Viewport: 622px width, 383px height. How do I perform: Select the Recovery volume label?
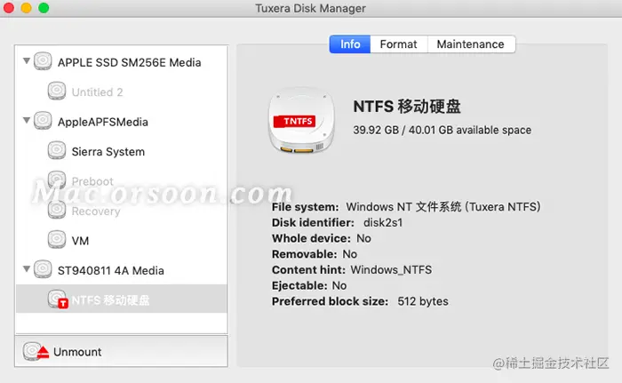[96, 211]
